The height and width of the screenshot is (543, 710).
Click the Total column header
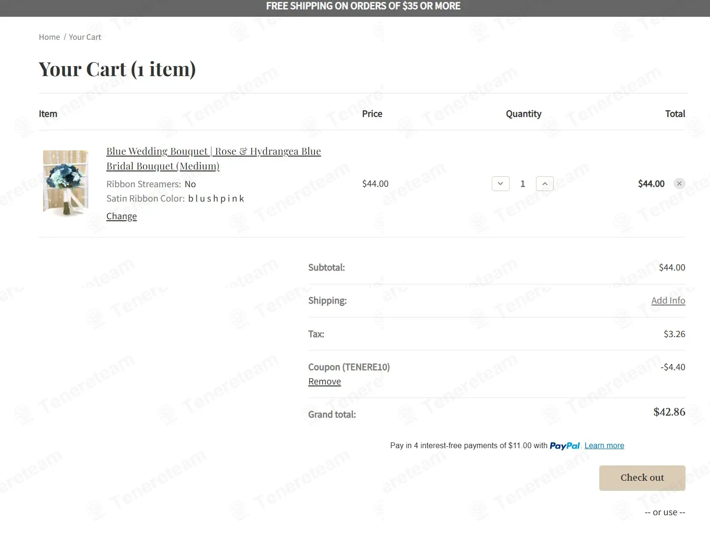tap(675, 113)
